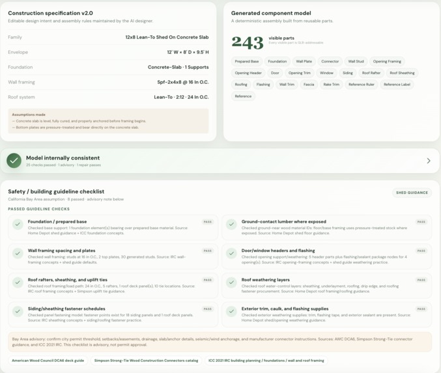Select the Roofing part chip
The width and height of the screenshot is (441, 373).
coord(241,85)
